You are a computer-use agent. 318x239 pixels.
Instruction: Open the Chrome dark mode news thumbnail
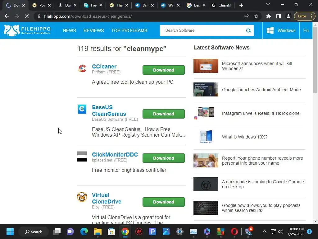pyautogui.click(x=206, y=184)
